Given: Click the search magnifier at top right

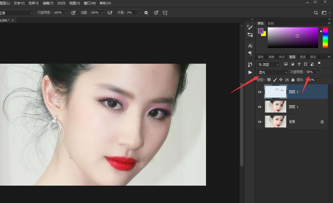Looking at the screenshot, I should (316, 12).
